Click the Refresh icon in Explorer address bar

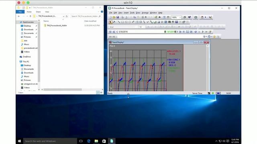(67, 16)
